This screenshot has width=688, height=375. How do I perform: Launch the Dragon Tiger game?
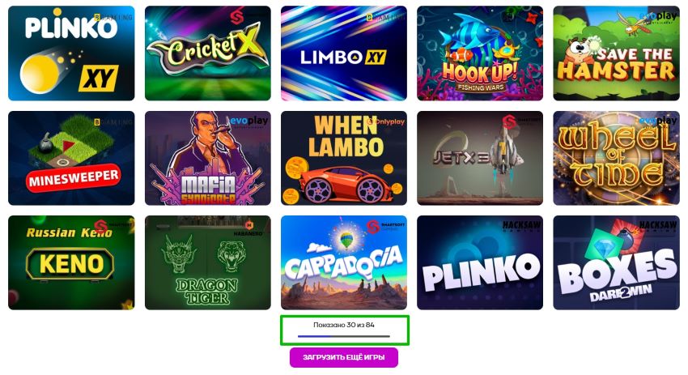coord(208,262)
